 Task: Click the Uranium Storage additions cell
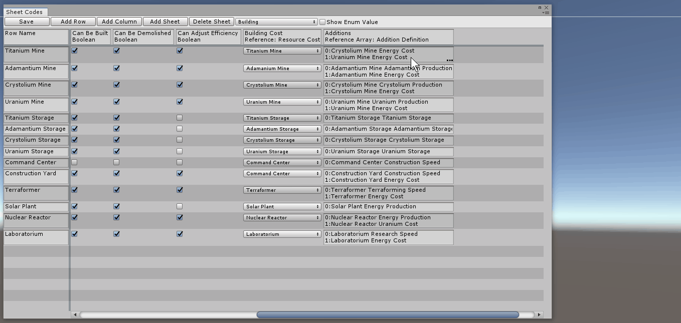tap(389, 152)
